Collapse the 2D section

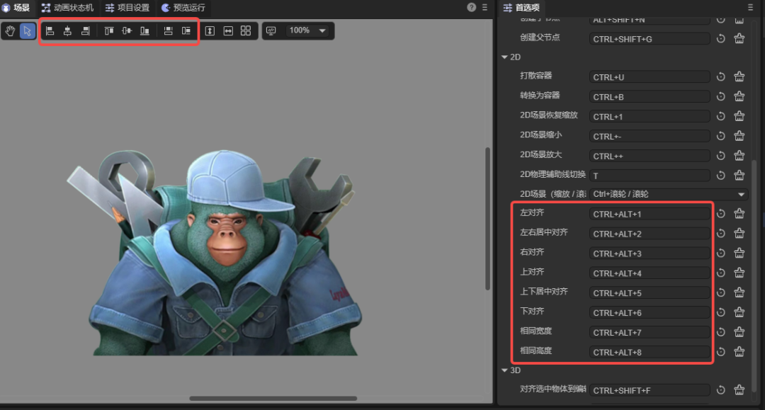click(x=504, y=57)
